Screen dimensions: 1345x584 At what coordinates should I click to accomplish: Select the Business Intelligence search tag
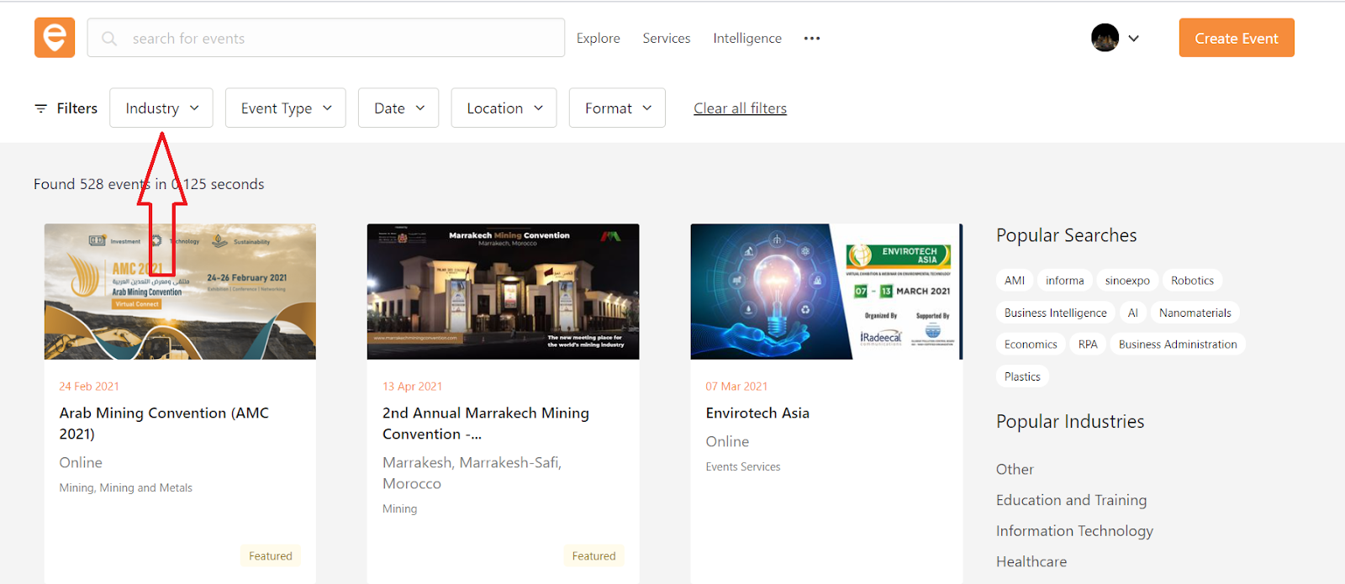coord(1056,313)
